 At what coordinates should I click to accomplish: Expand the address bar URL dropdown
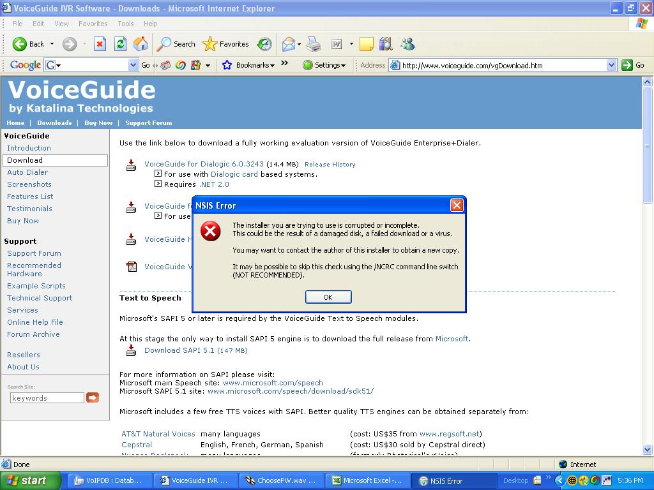click(611, 65)
